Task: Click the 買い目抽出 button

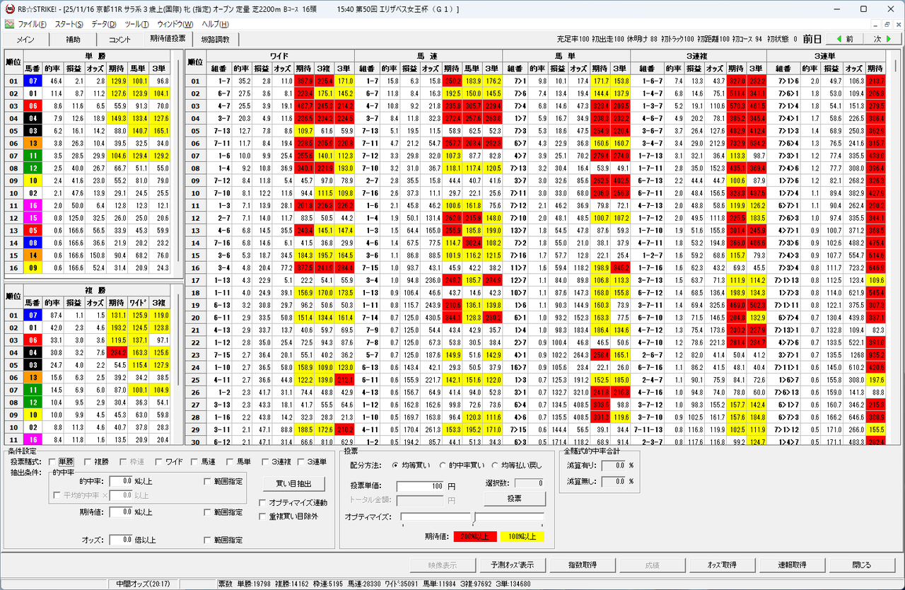Action: pyautogui.click(x=293, y=484)
